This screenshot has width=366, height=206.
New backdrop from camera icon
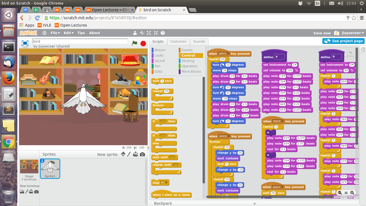[36, 192]
